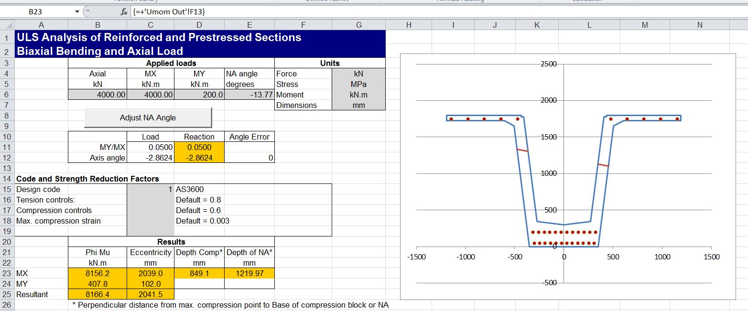Click the orange Reaction MY/MX cell
Screen dimensions: 748x311
tap(199, 147)
